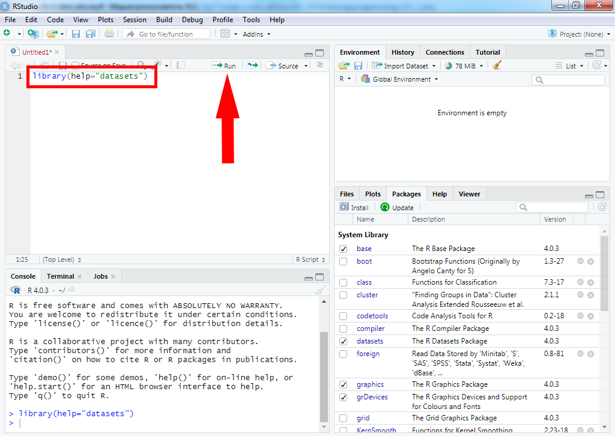Click the compile report notebook icon
Screen dimensions: 615x436
pos(181,65)
